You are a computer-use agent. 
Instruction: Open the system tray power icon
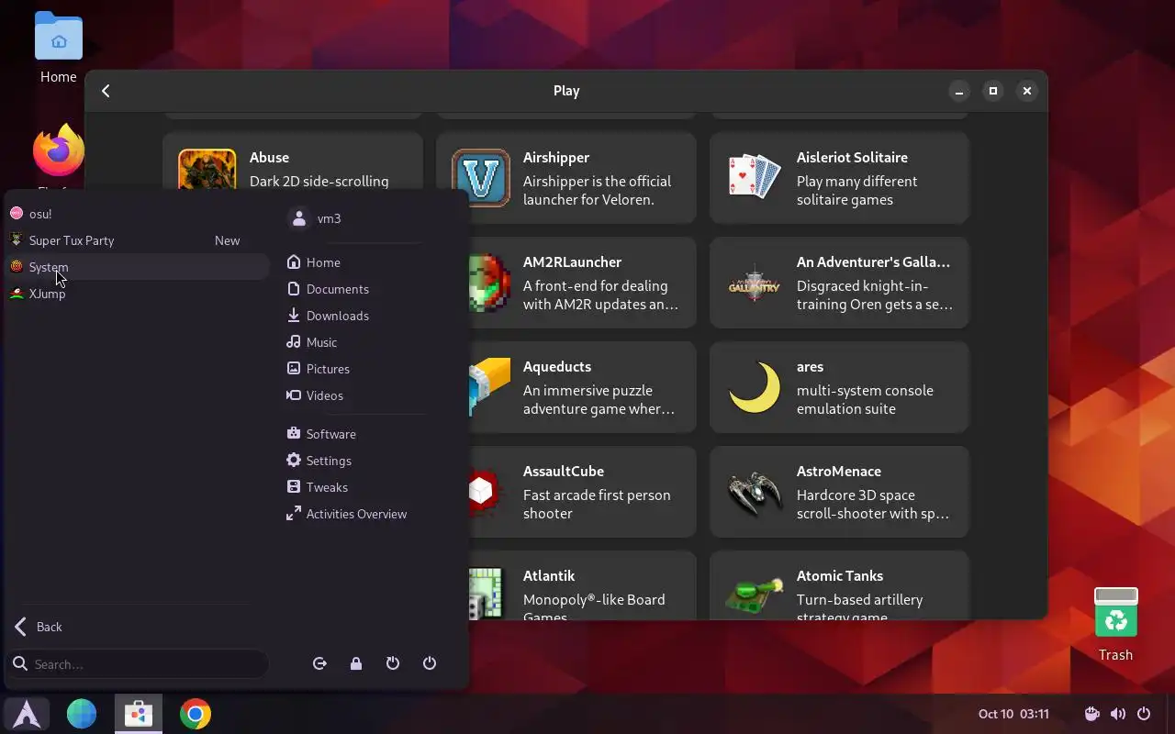(1144, 714)
